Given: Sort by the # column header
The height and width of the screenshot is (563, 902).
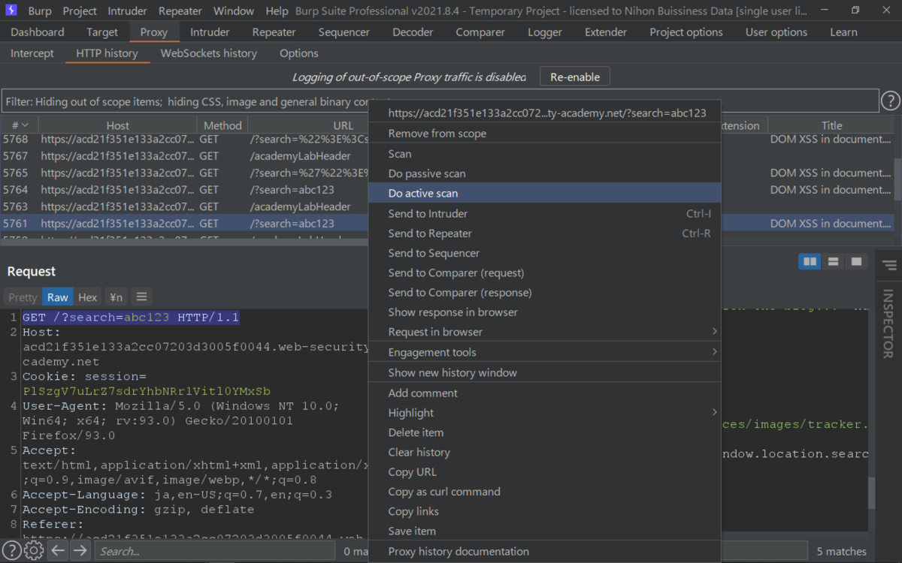Looking at the screenshot, I should point(20,125).
